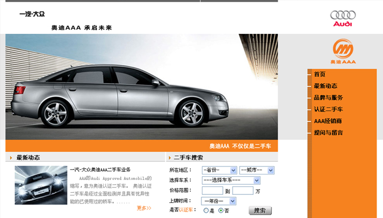Viewport: 383px width, 218px height.
Task: Click the silver Audi A6 banner image
Action: click(142, 86)
